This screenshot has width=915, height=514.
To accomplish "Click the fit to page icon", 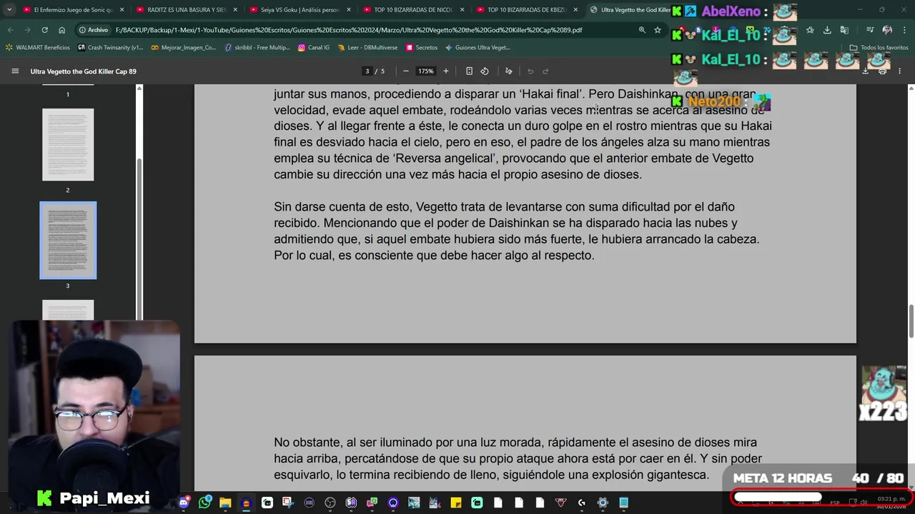I will 469,71.
